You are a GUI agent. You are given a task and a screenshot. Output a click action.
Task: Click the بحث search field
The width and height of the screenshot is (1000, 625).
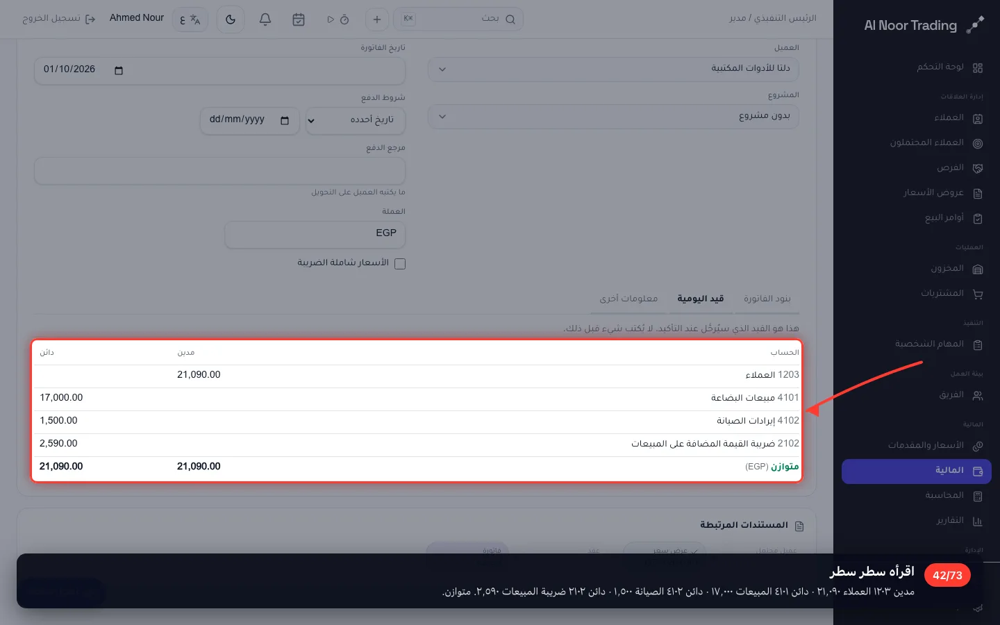[458, 19]
